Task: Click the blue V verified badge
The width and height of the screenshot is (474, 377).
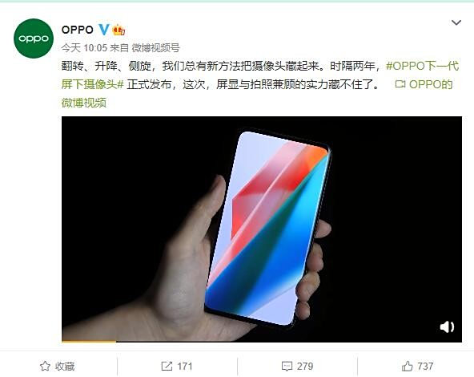Action: point(104,30)
